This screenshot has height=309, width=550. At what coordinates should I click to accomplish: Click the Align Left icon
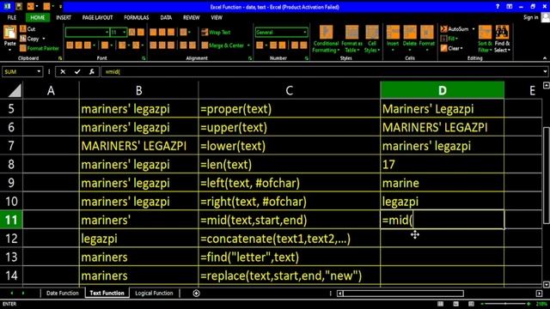(153, 45)
